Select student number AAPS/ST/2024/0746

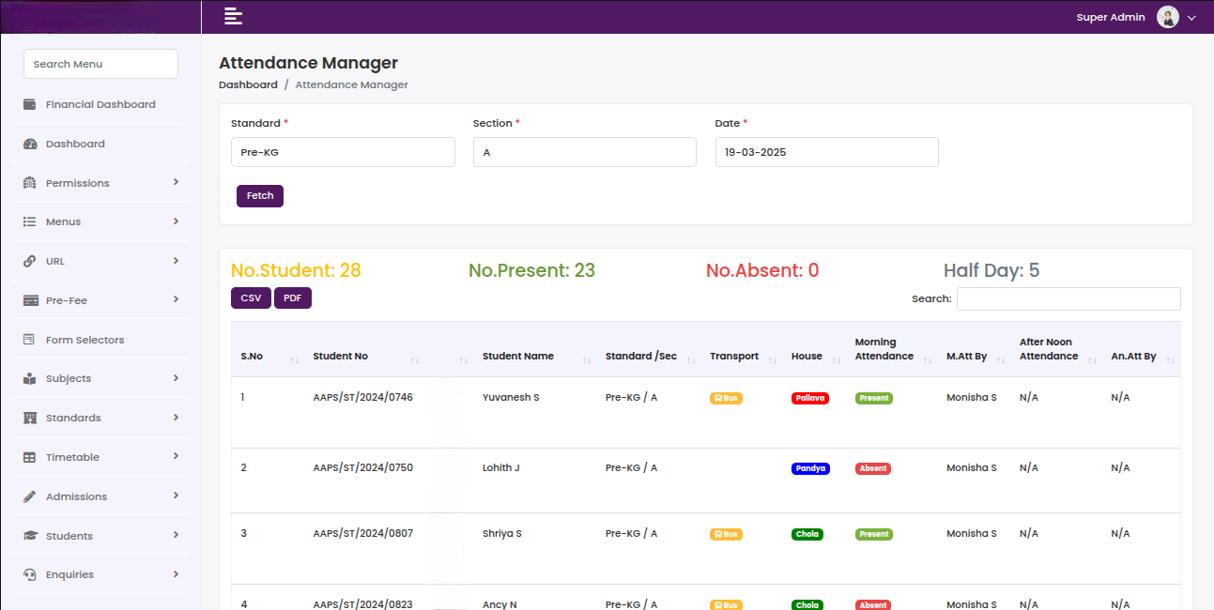(362, 397)
